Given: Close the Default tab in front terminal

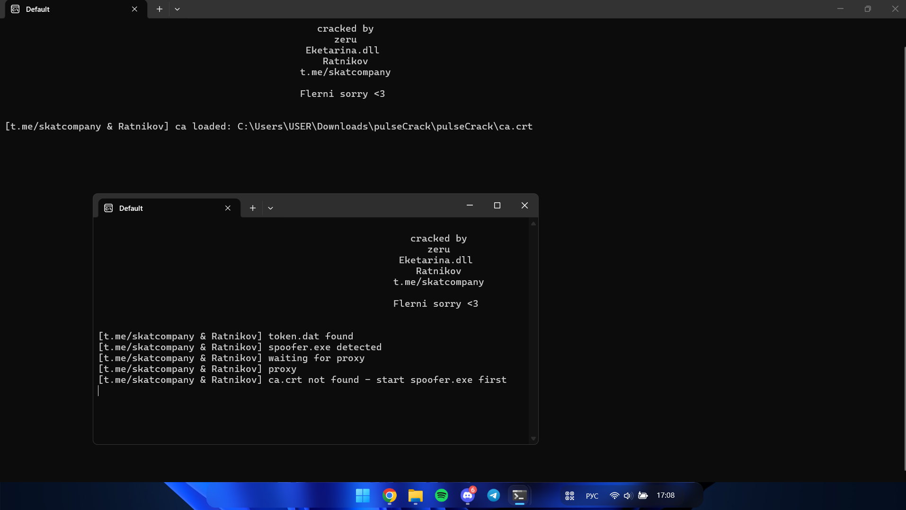Looking at the screenshot, I should [x=228, y=208].
